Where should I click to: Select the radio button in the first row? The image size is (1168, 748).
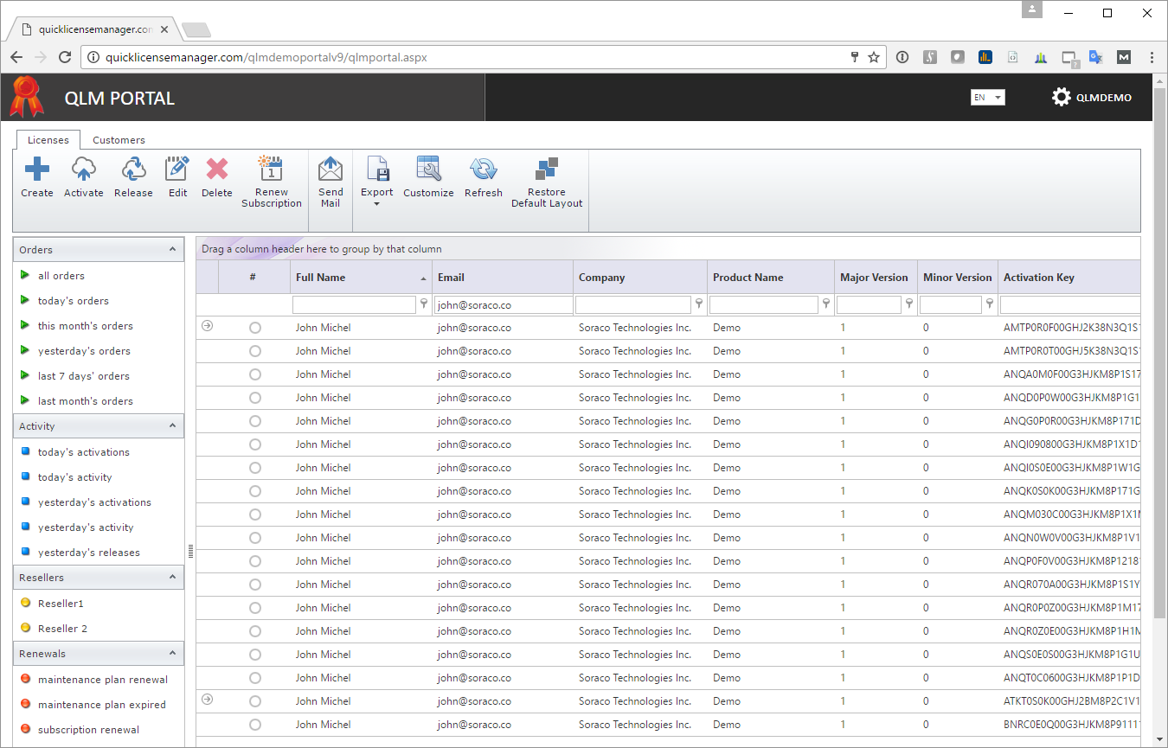(x=255, y=328)
